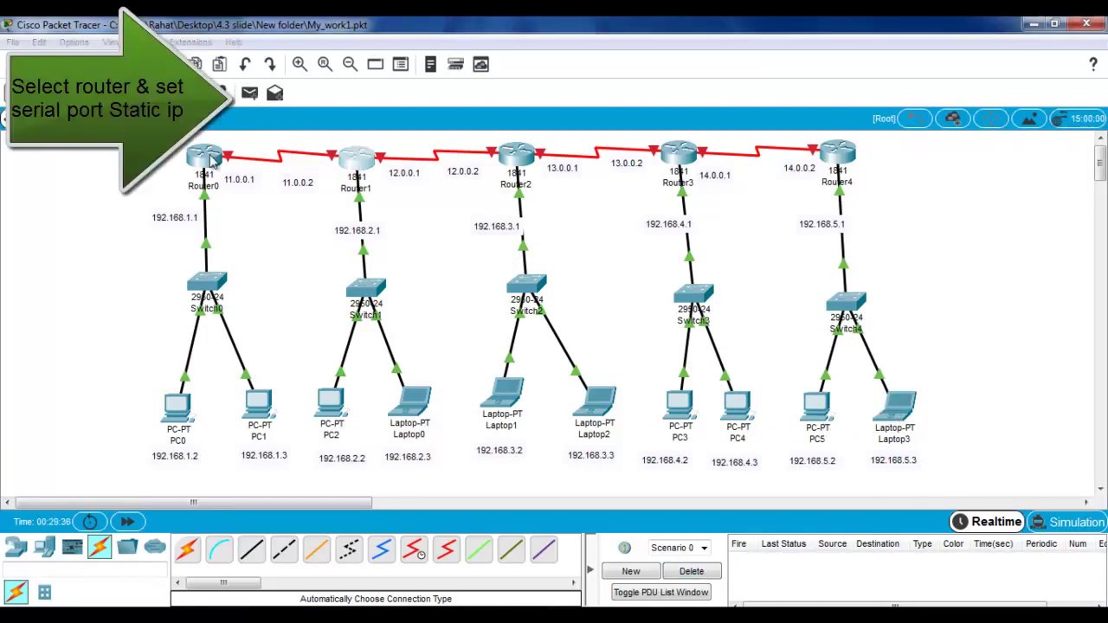Open PC5 workstation
This screenshot has height=623, width=1108.
click(817, 407)
